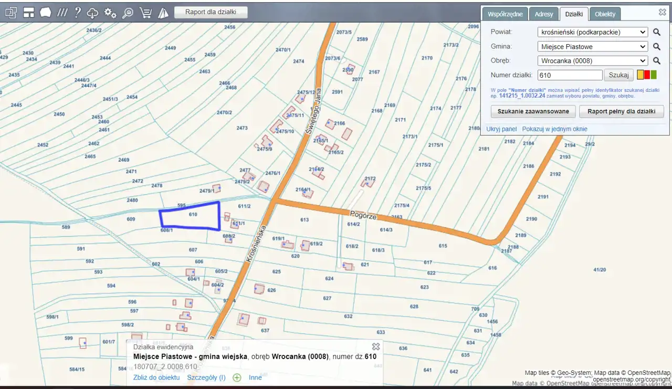This screenshot has height=389, width=672.
Task: Select the white polygon shape tool icon
Action: click(x=46, y=13)
